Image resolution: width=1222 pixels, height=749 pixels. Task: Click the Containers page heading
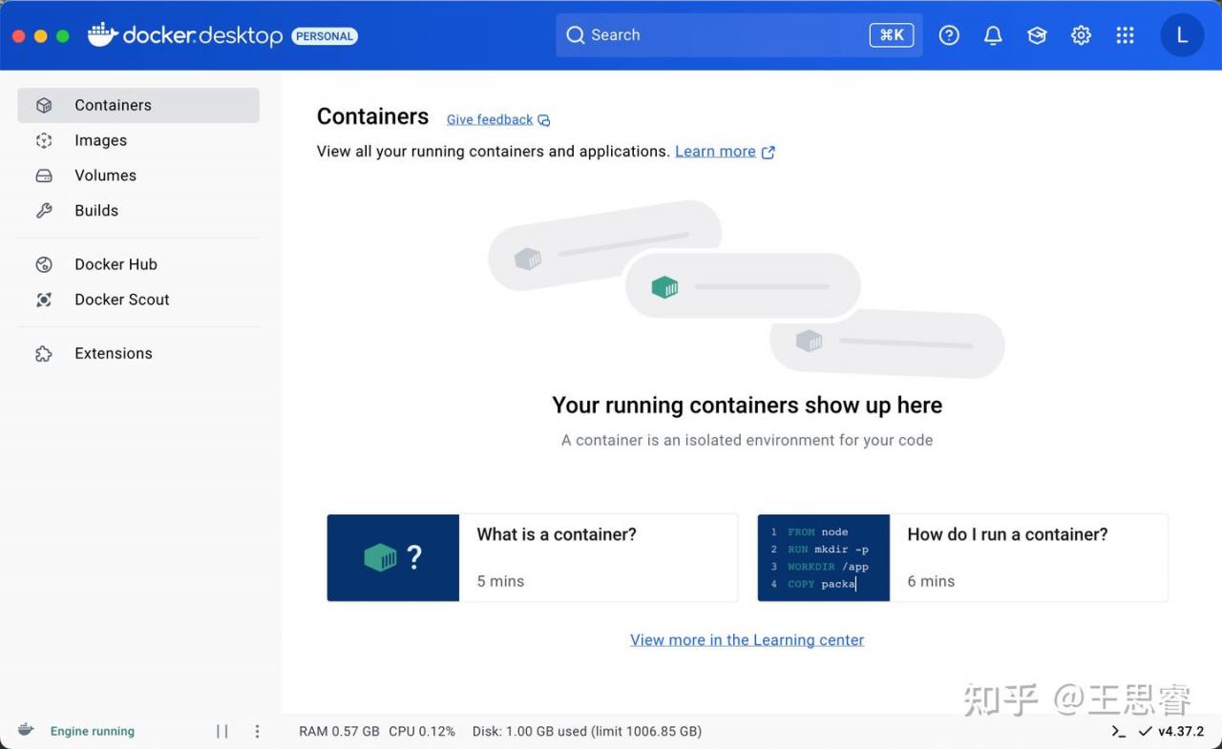(x=373, y=116)
